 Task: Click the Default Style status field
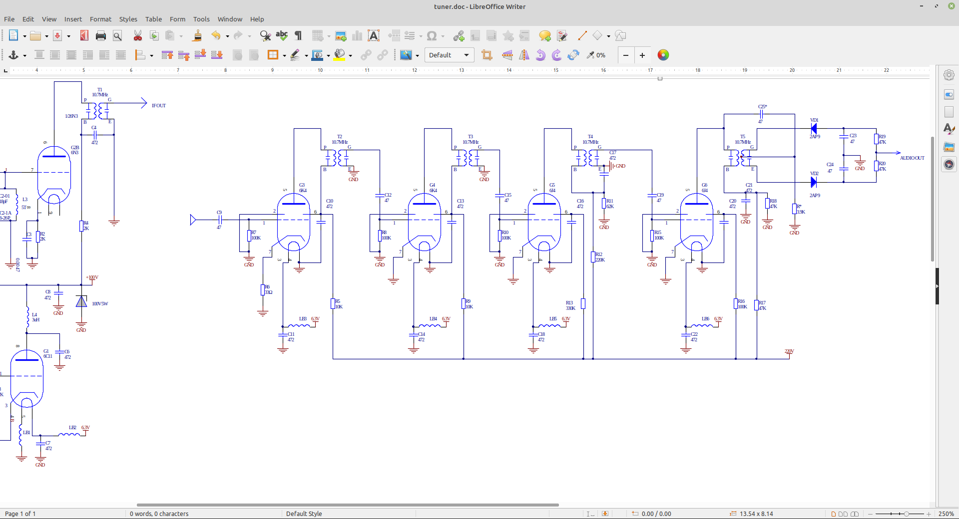pyautogui.click(x=304, y=514)
